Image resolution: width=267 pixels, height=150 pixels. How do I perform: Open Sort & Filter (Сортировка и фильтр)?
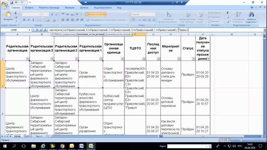(x=238, y=17)
